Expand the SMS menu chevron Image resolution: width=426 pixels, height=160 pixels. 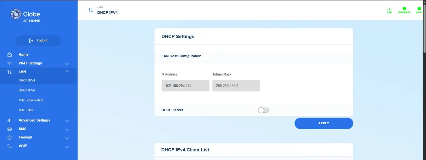click(x=67, y=130)
